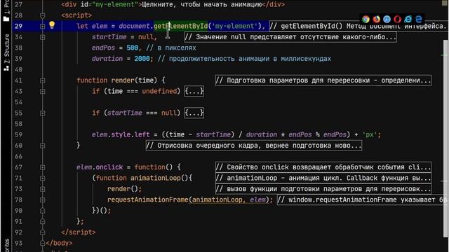
Task: Click line number 27 in gutter
Action: 18,5
